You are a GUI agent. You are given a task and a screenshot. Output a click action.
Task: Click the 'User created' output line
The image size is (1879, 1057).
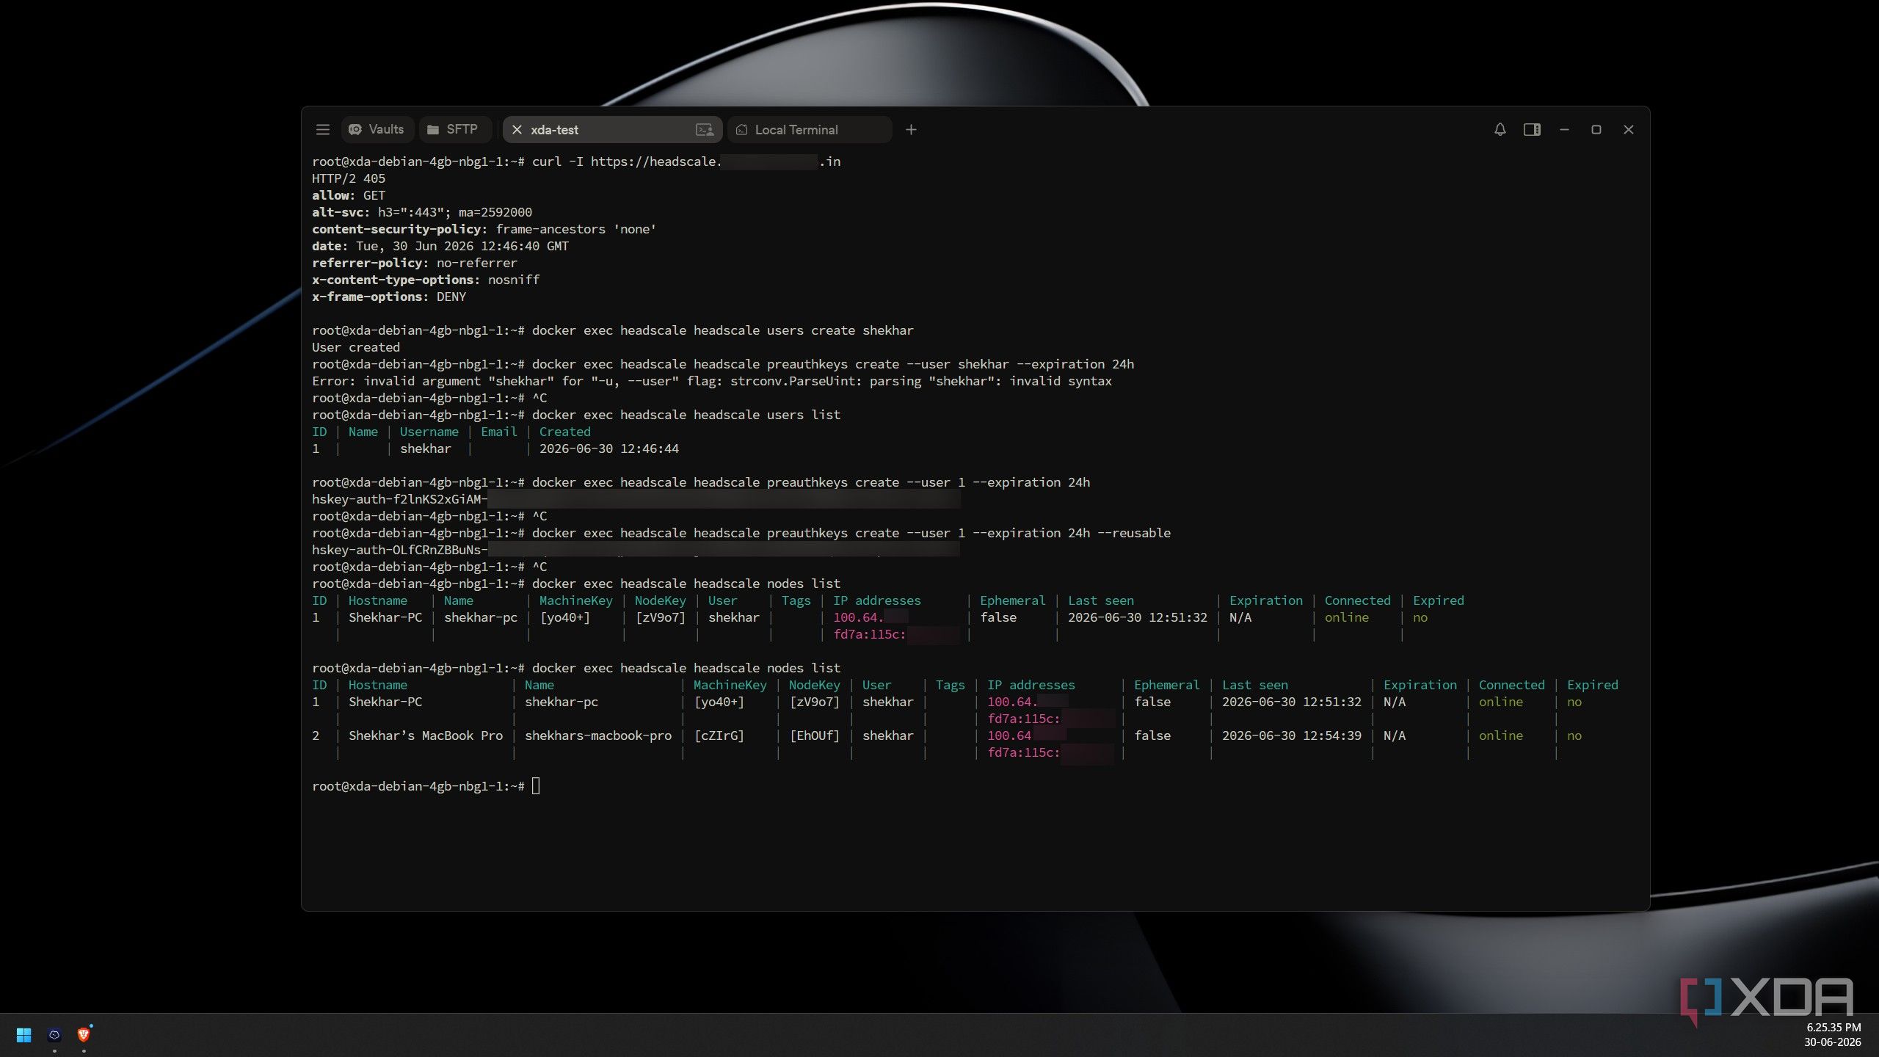(x=356, y=347)
